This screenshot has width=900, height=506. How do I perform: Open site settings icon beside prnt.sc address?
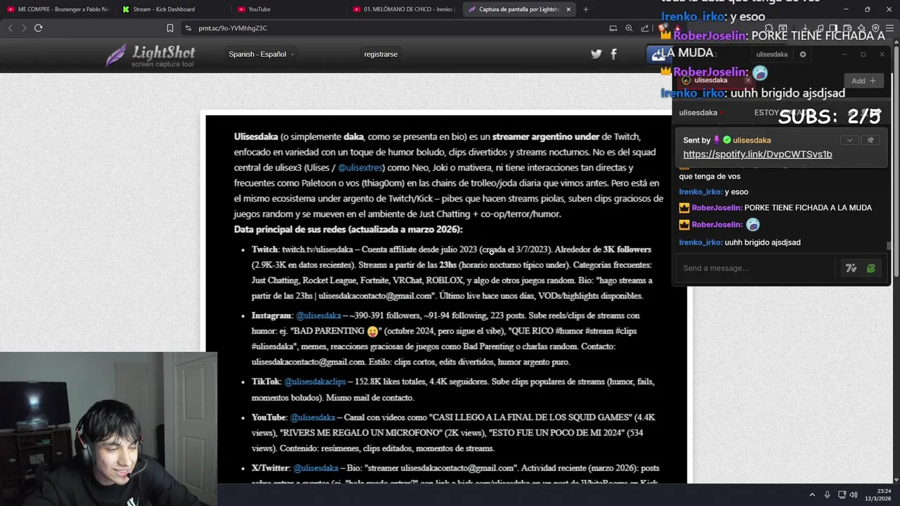[188, 28]
